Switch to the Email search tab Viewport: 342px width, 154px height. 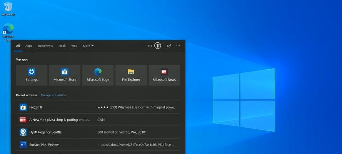pyautogui.click(x=62, y=46)
